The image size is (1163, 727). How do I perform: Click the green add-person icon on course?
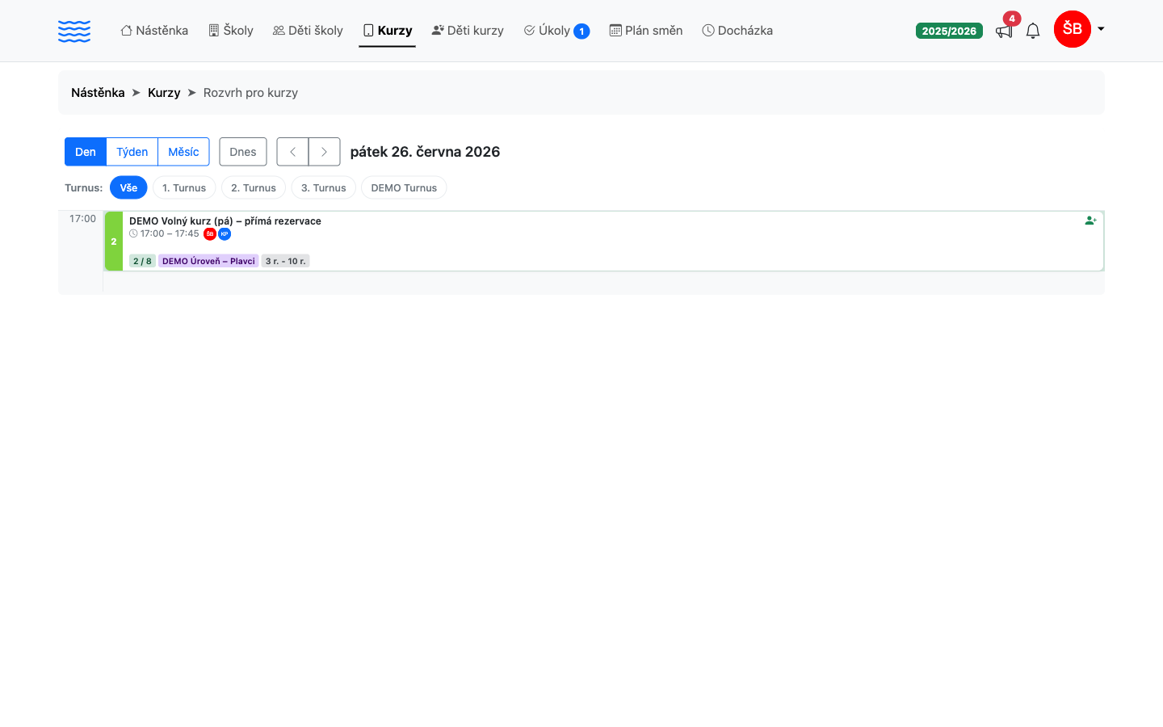1090,221
